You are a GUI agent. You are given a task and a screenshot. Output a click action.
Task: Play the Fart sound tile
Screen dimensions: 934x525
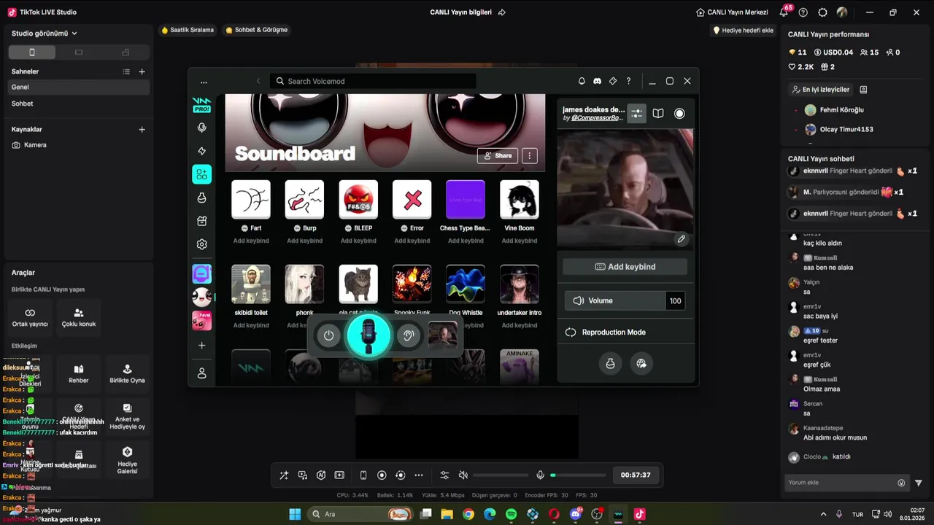point(251,199)
